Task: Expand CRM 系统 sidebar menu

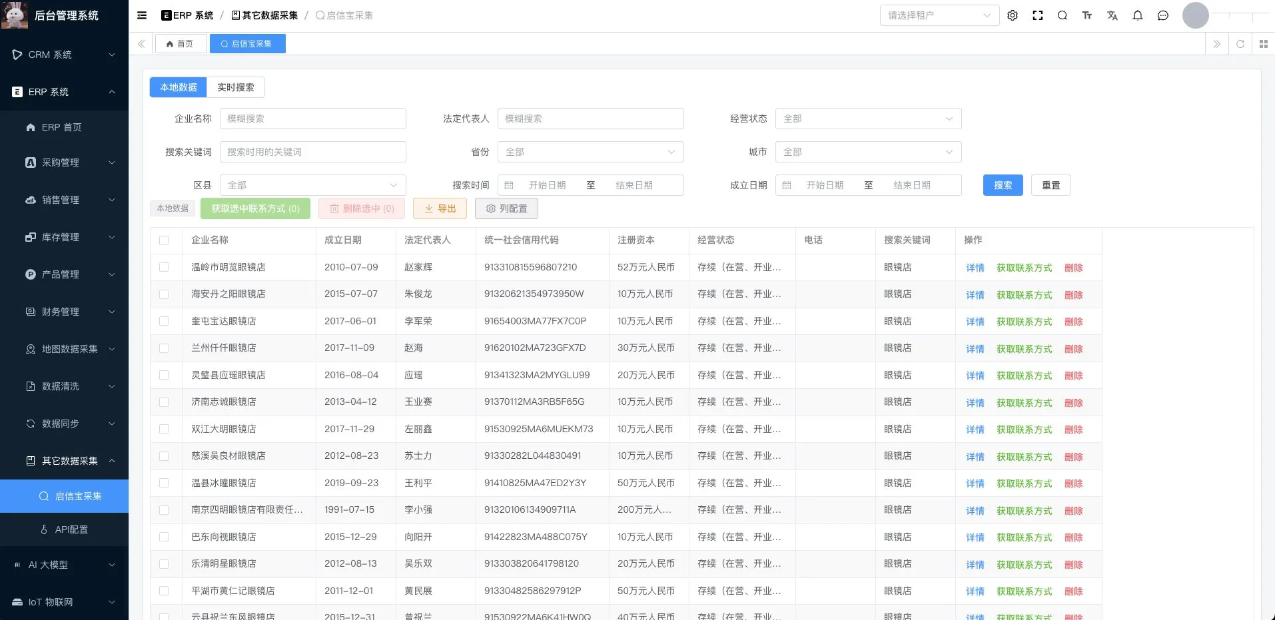Action: tap(65, 55)
